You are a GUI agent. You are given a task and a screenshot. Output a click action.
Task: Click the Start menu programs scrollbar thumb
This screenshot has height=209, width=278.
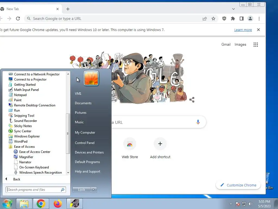tap(68, 133)
